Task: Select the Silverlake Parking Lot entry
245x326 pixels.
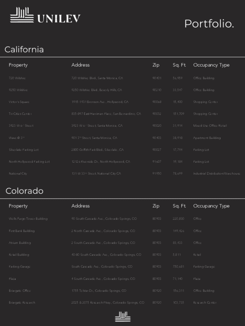Action: tap(24, 150)
